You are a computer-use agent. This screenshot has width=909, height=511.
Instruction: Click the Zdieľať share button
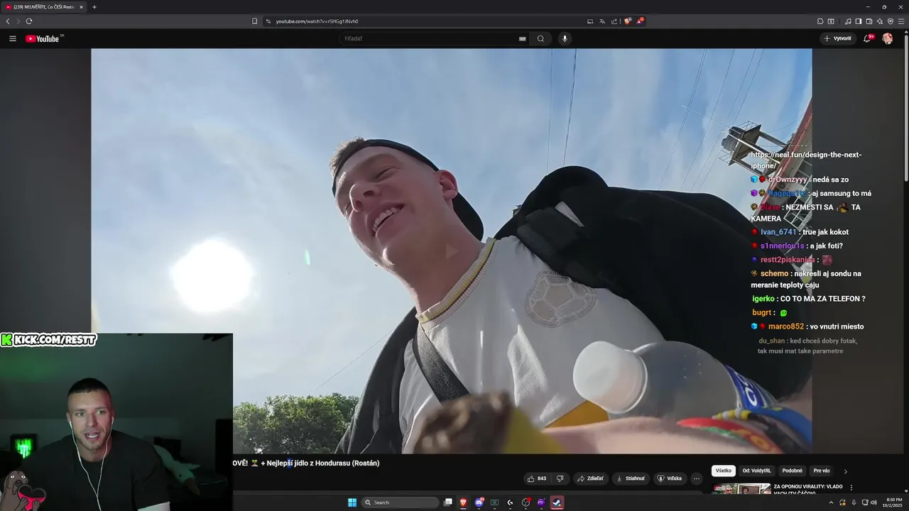pyautogui.click(x=590, y=478)
